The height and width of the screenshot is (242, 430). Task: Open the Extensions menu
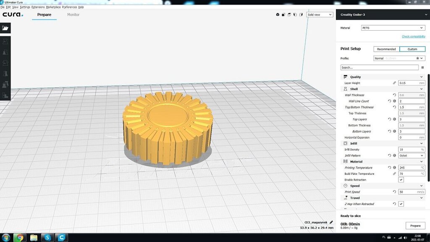(38, 7)
